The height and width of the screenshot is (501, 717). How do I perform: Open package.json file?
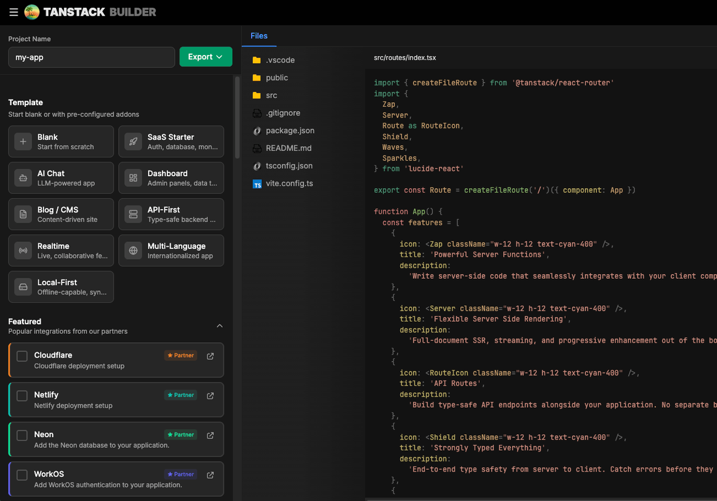tap(290, 131)
